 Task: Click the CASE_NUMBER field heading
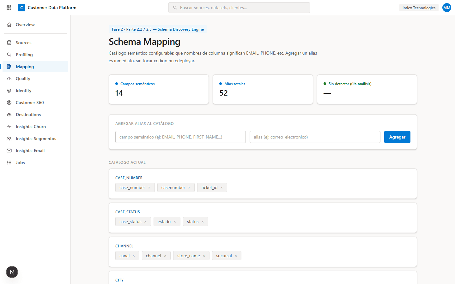click(x=129, y=178)
